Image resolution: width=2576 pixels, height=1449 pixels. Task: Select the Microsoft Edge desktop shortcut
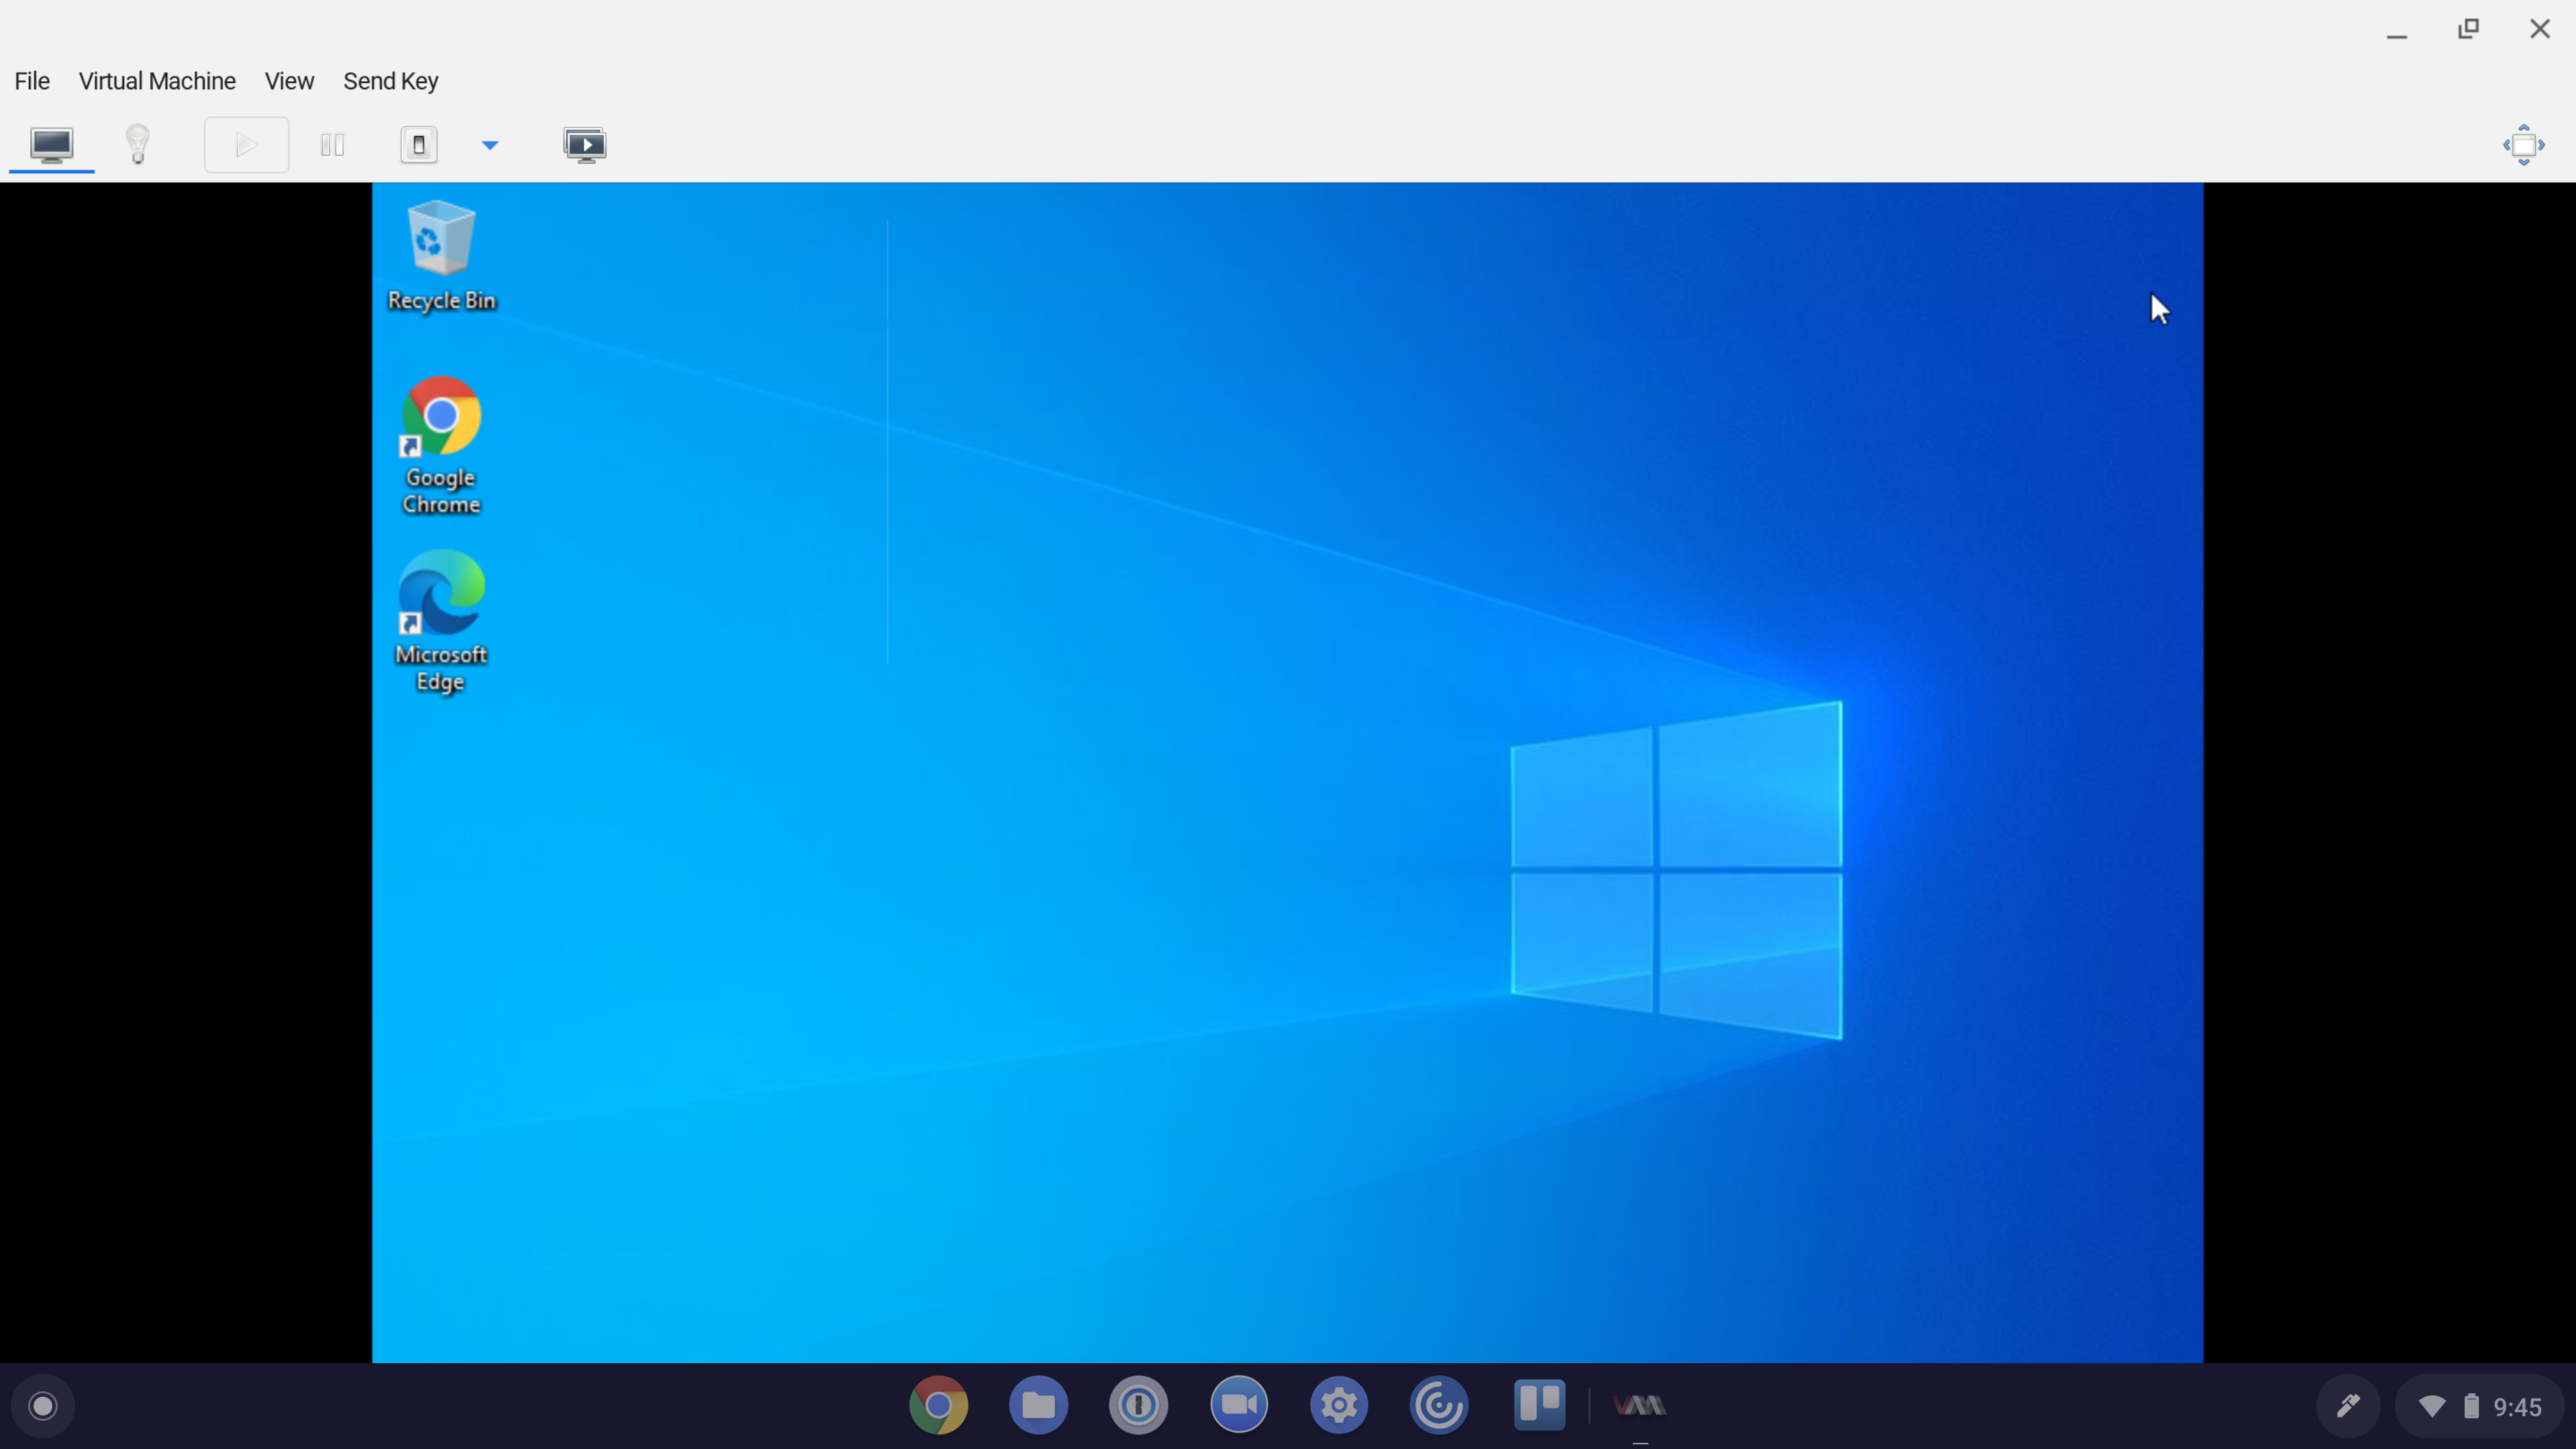[x=441, y=622]
